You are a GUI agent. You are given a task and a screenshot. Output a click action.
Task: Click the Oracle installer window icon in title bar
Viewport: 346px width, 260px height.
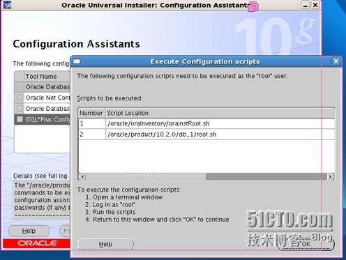pyautogui.click(x=7, y=5)
